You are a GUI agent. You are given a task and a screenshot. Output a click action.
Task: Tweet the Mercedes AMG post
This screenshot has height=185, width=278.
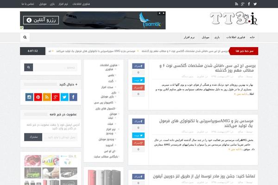[138, 135]
